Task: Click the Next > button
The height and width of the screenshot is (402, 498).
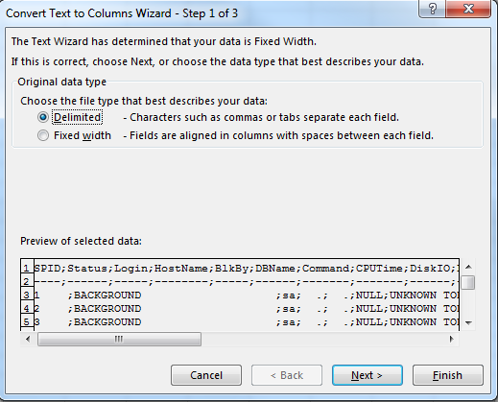Action: 368,375
